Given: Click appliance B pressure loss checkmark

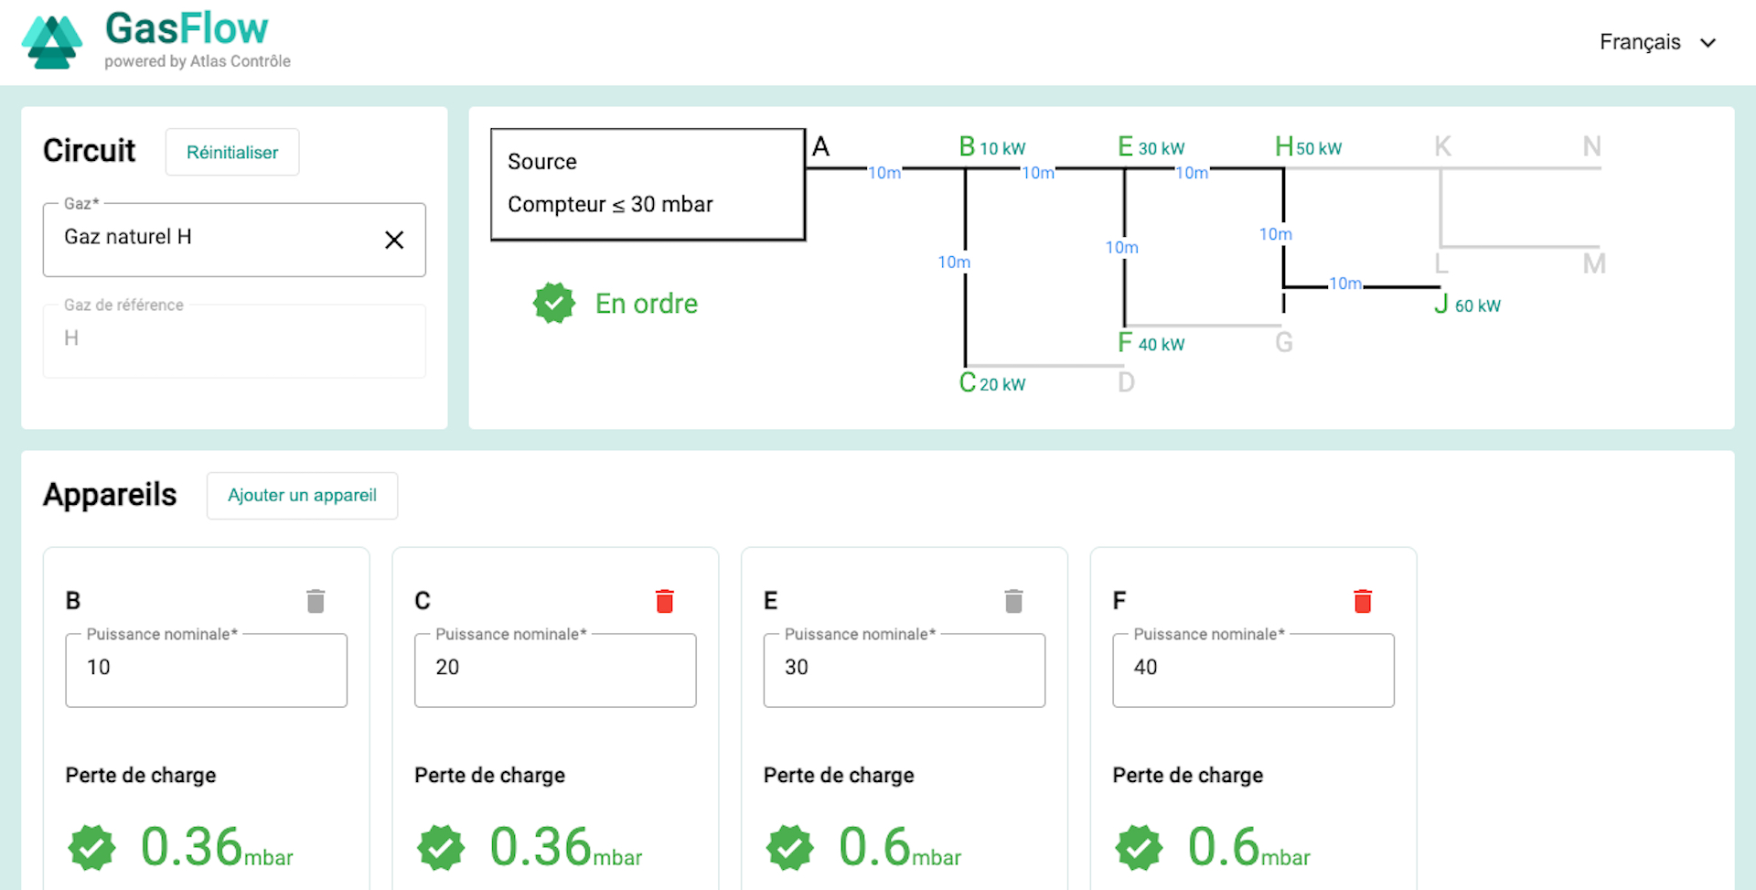Looking at the screenshot, I should pos(91,848).
